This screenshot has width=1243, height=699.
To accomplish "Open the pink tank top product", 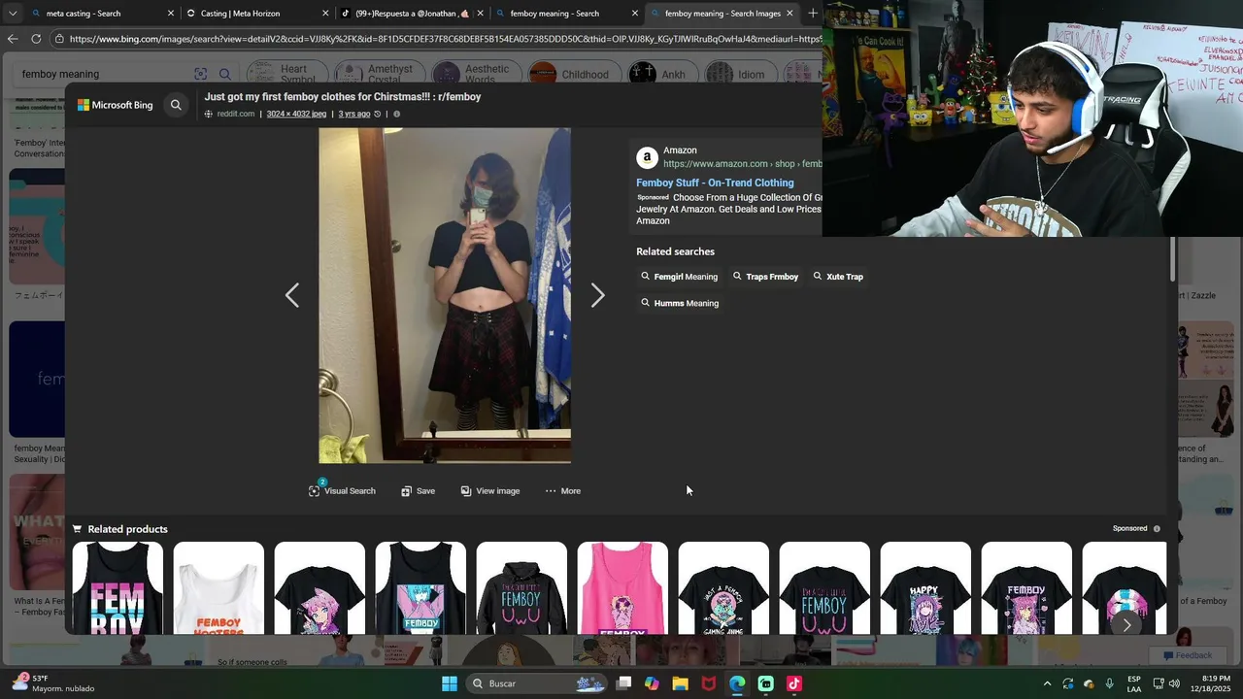I will (622, 588).
